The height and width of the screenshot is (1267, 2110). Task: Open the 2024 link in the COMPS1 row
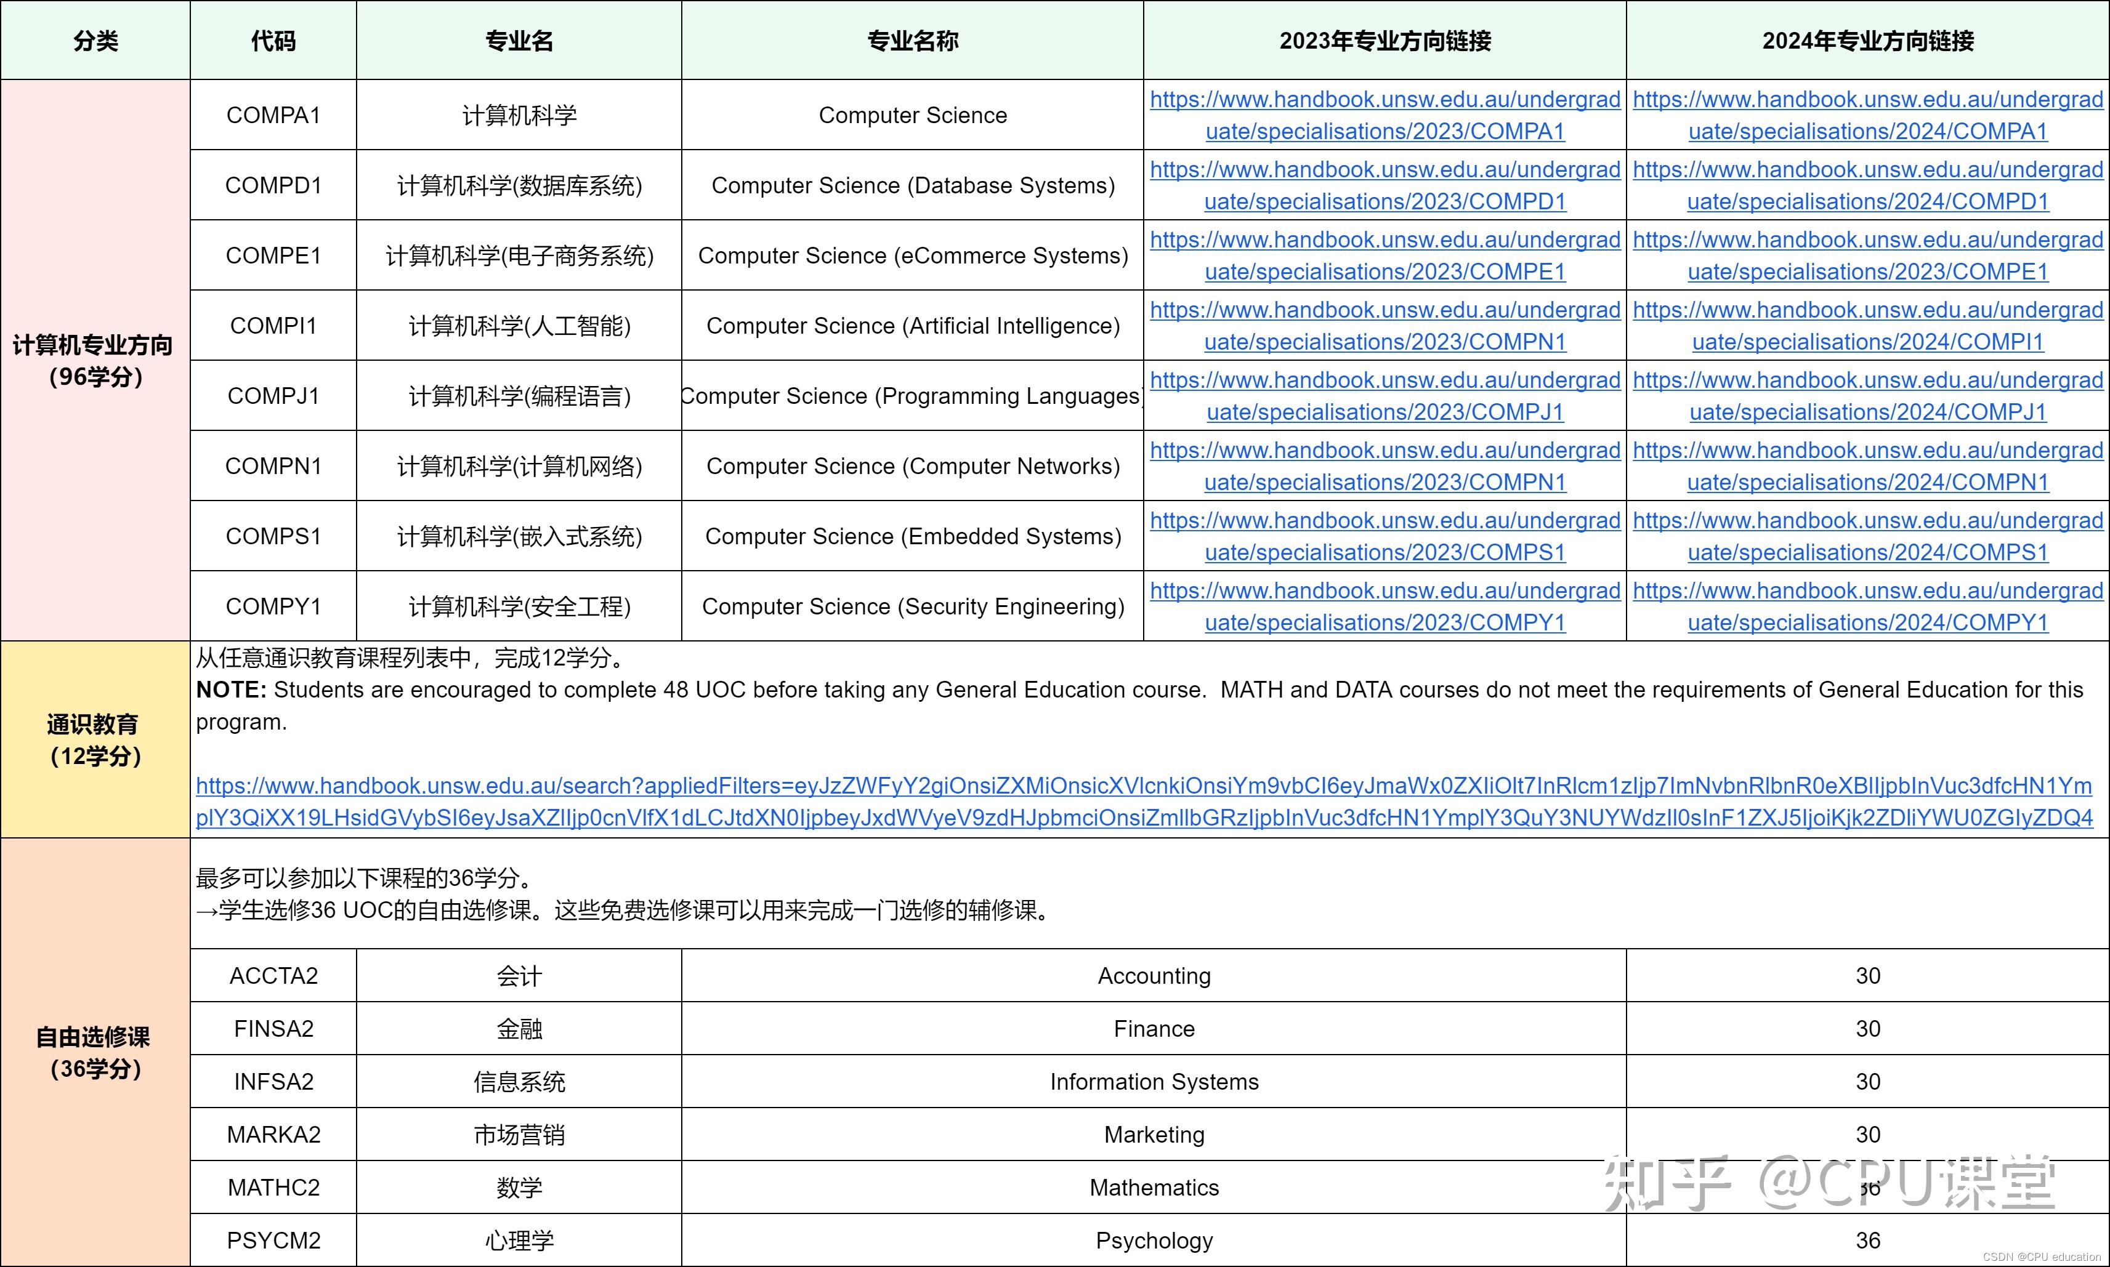[x=1867, y=536]
